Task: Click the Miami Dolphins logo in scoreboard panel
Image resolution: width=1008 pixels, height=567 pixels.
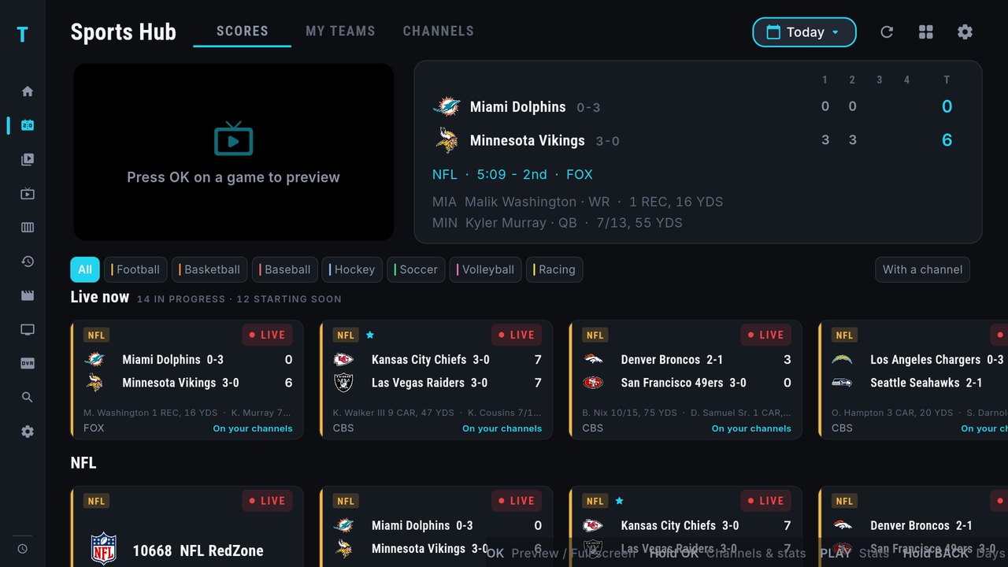Action: click(447, 106)
